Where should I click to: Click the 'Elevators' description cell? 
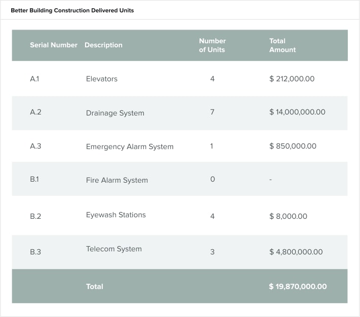(x=102, y=79)
